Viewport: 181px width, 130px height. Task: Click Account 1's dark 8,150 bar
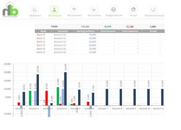click(24, 99)
